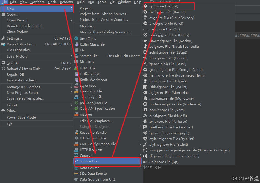This screenshot has height=183, width=260.
Task: Click the HTML File icon
Action: pos(76,68)
